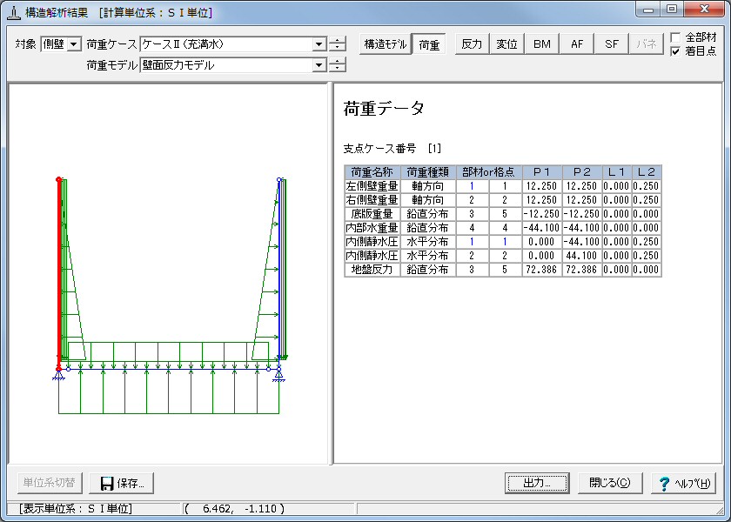Show the BM bending moment results
Screen dimensions: 731x522
click(541, 44)
